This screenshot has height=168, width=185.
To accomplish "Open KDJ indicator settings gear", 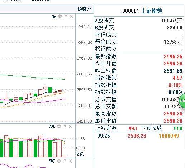I will click(59, 161).
